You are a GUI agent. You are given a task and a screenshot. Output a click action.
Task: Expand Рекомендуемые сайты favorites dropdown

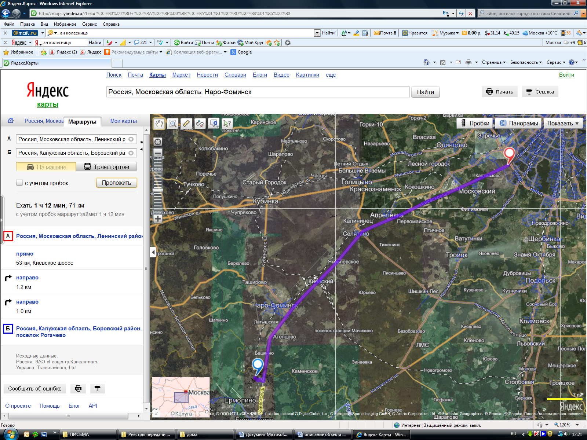point(161,52)
